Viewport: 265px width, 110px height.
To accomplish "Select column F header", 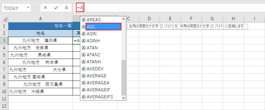I will (x=191, y=19).
